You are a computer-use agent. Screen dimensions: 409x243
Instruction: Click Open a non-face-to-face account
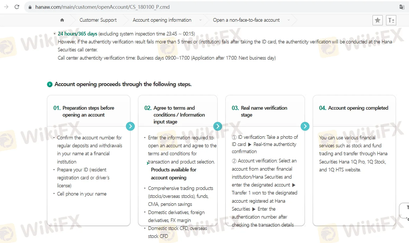246,20
